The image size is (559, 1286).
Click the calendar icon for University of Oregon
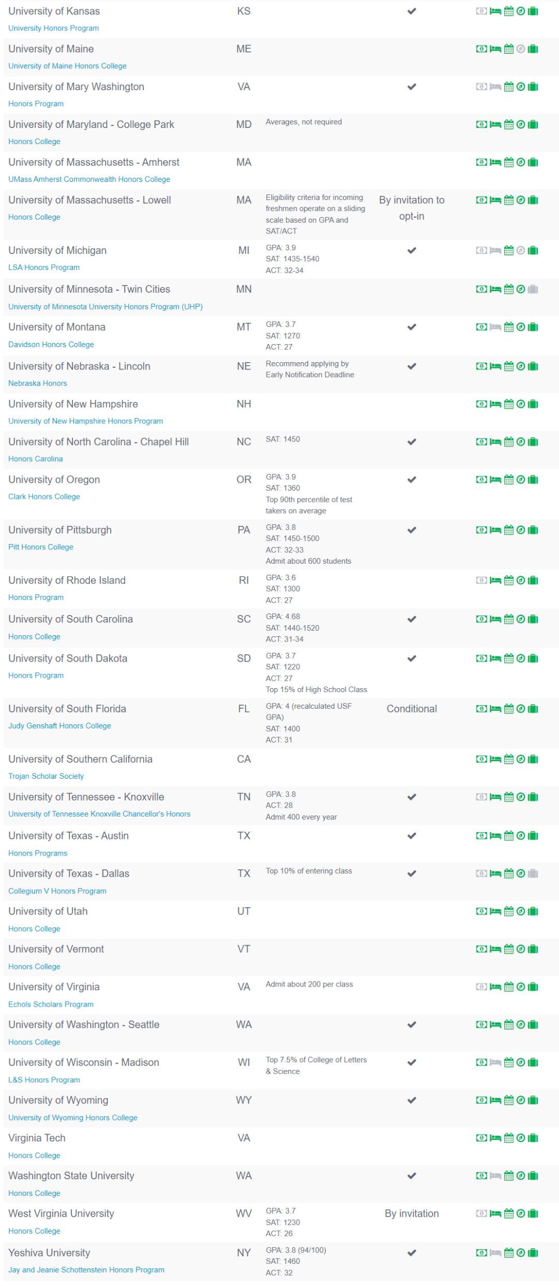tap(509, 480)
